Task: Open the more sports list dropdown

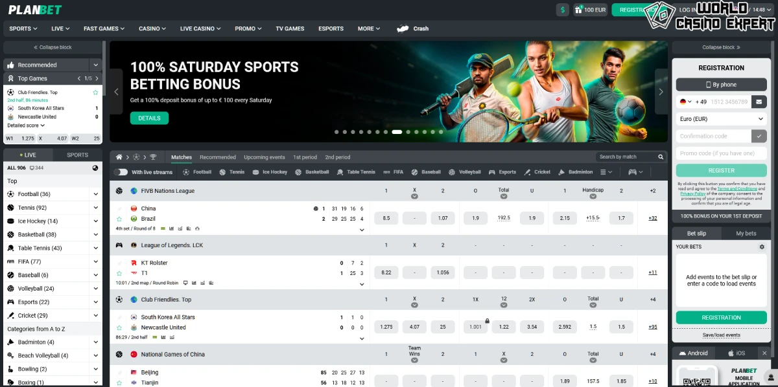Action: click(606, 172)
